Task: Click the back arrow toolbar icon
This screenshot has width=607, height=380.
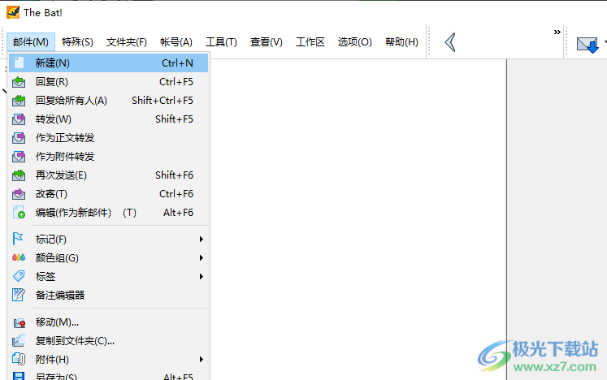Action: (450, 42)
